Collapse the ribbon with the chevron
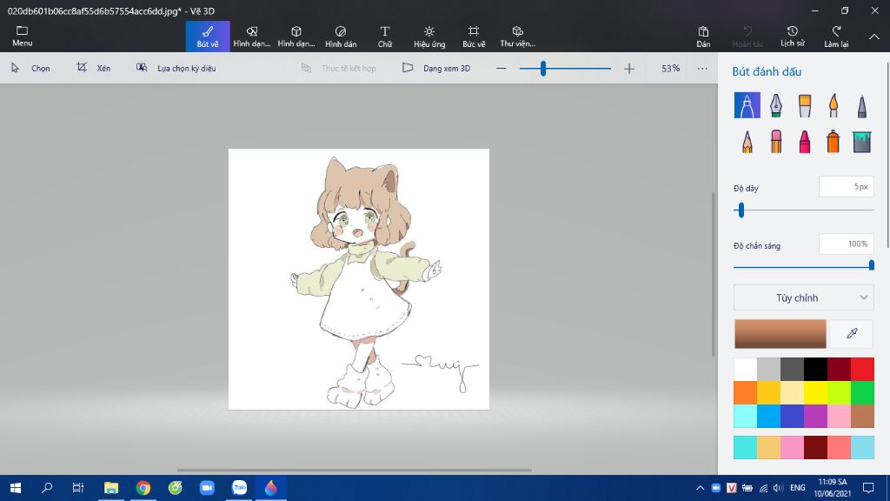The image size is (890, 501). pos(874,37)
